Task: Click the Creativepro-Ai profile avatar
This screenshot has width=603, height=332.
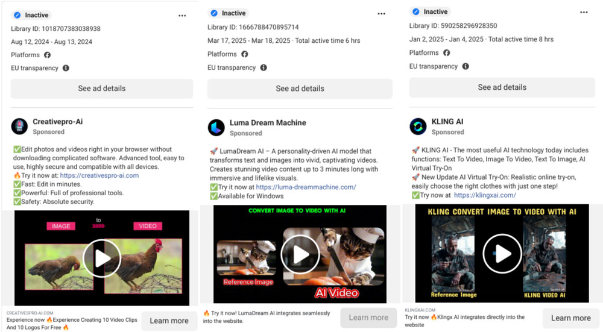Action: click(19, 126)
